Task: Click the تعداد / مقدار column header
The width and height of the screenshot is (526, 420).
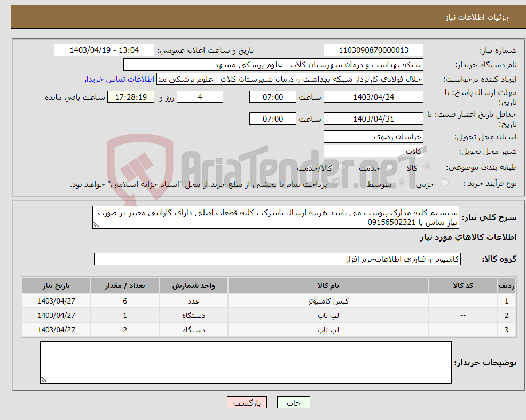Action: coord(125,286)
